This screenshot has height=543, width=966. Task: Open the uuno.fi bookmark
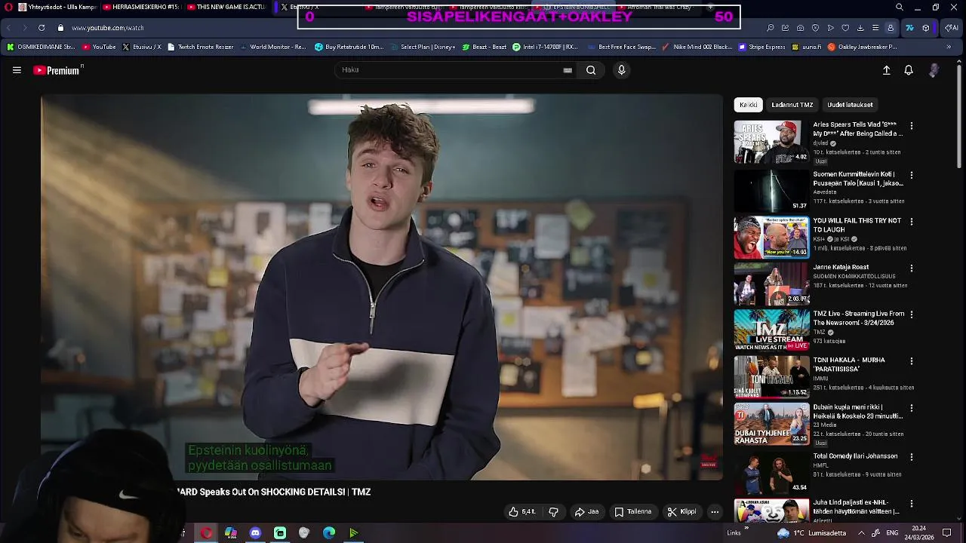(806, 47)
